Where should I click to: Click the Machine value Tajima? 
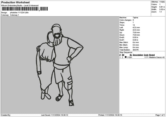click(x=135, y=18)
